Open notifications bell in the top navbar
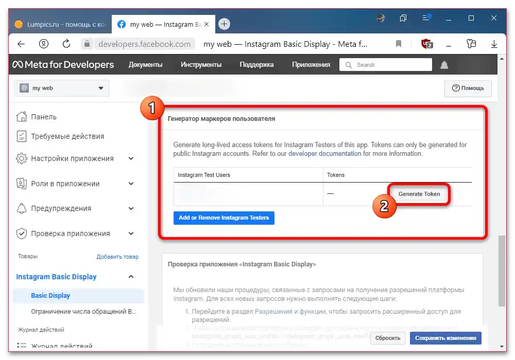 pos(443,64)
